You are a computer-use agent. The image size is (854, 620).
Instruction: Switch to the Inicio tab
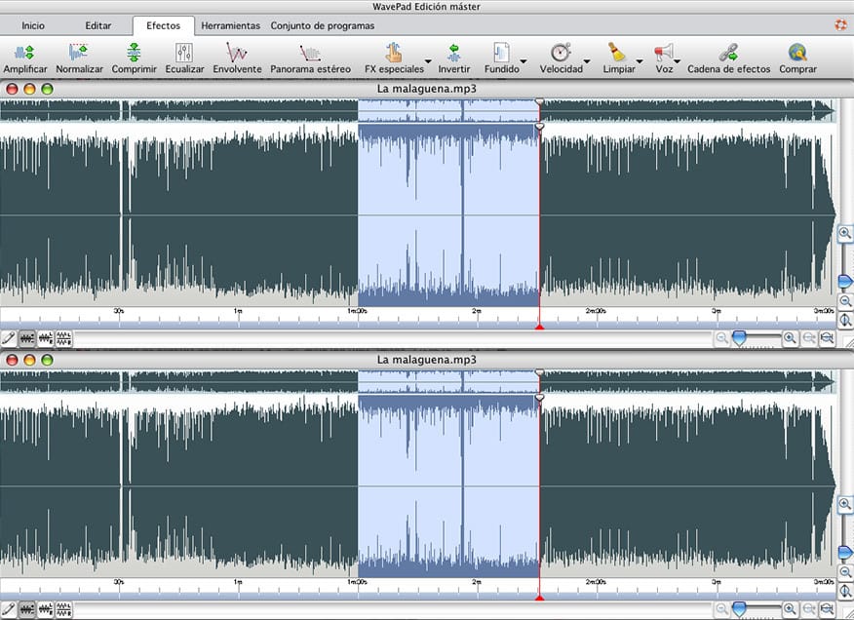coord(33,25)
